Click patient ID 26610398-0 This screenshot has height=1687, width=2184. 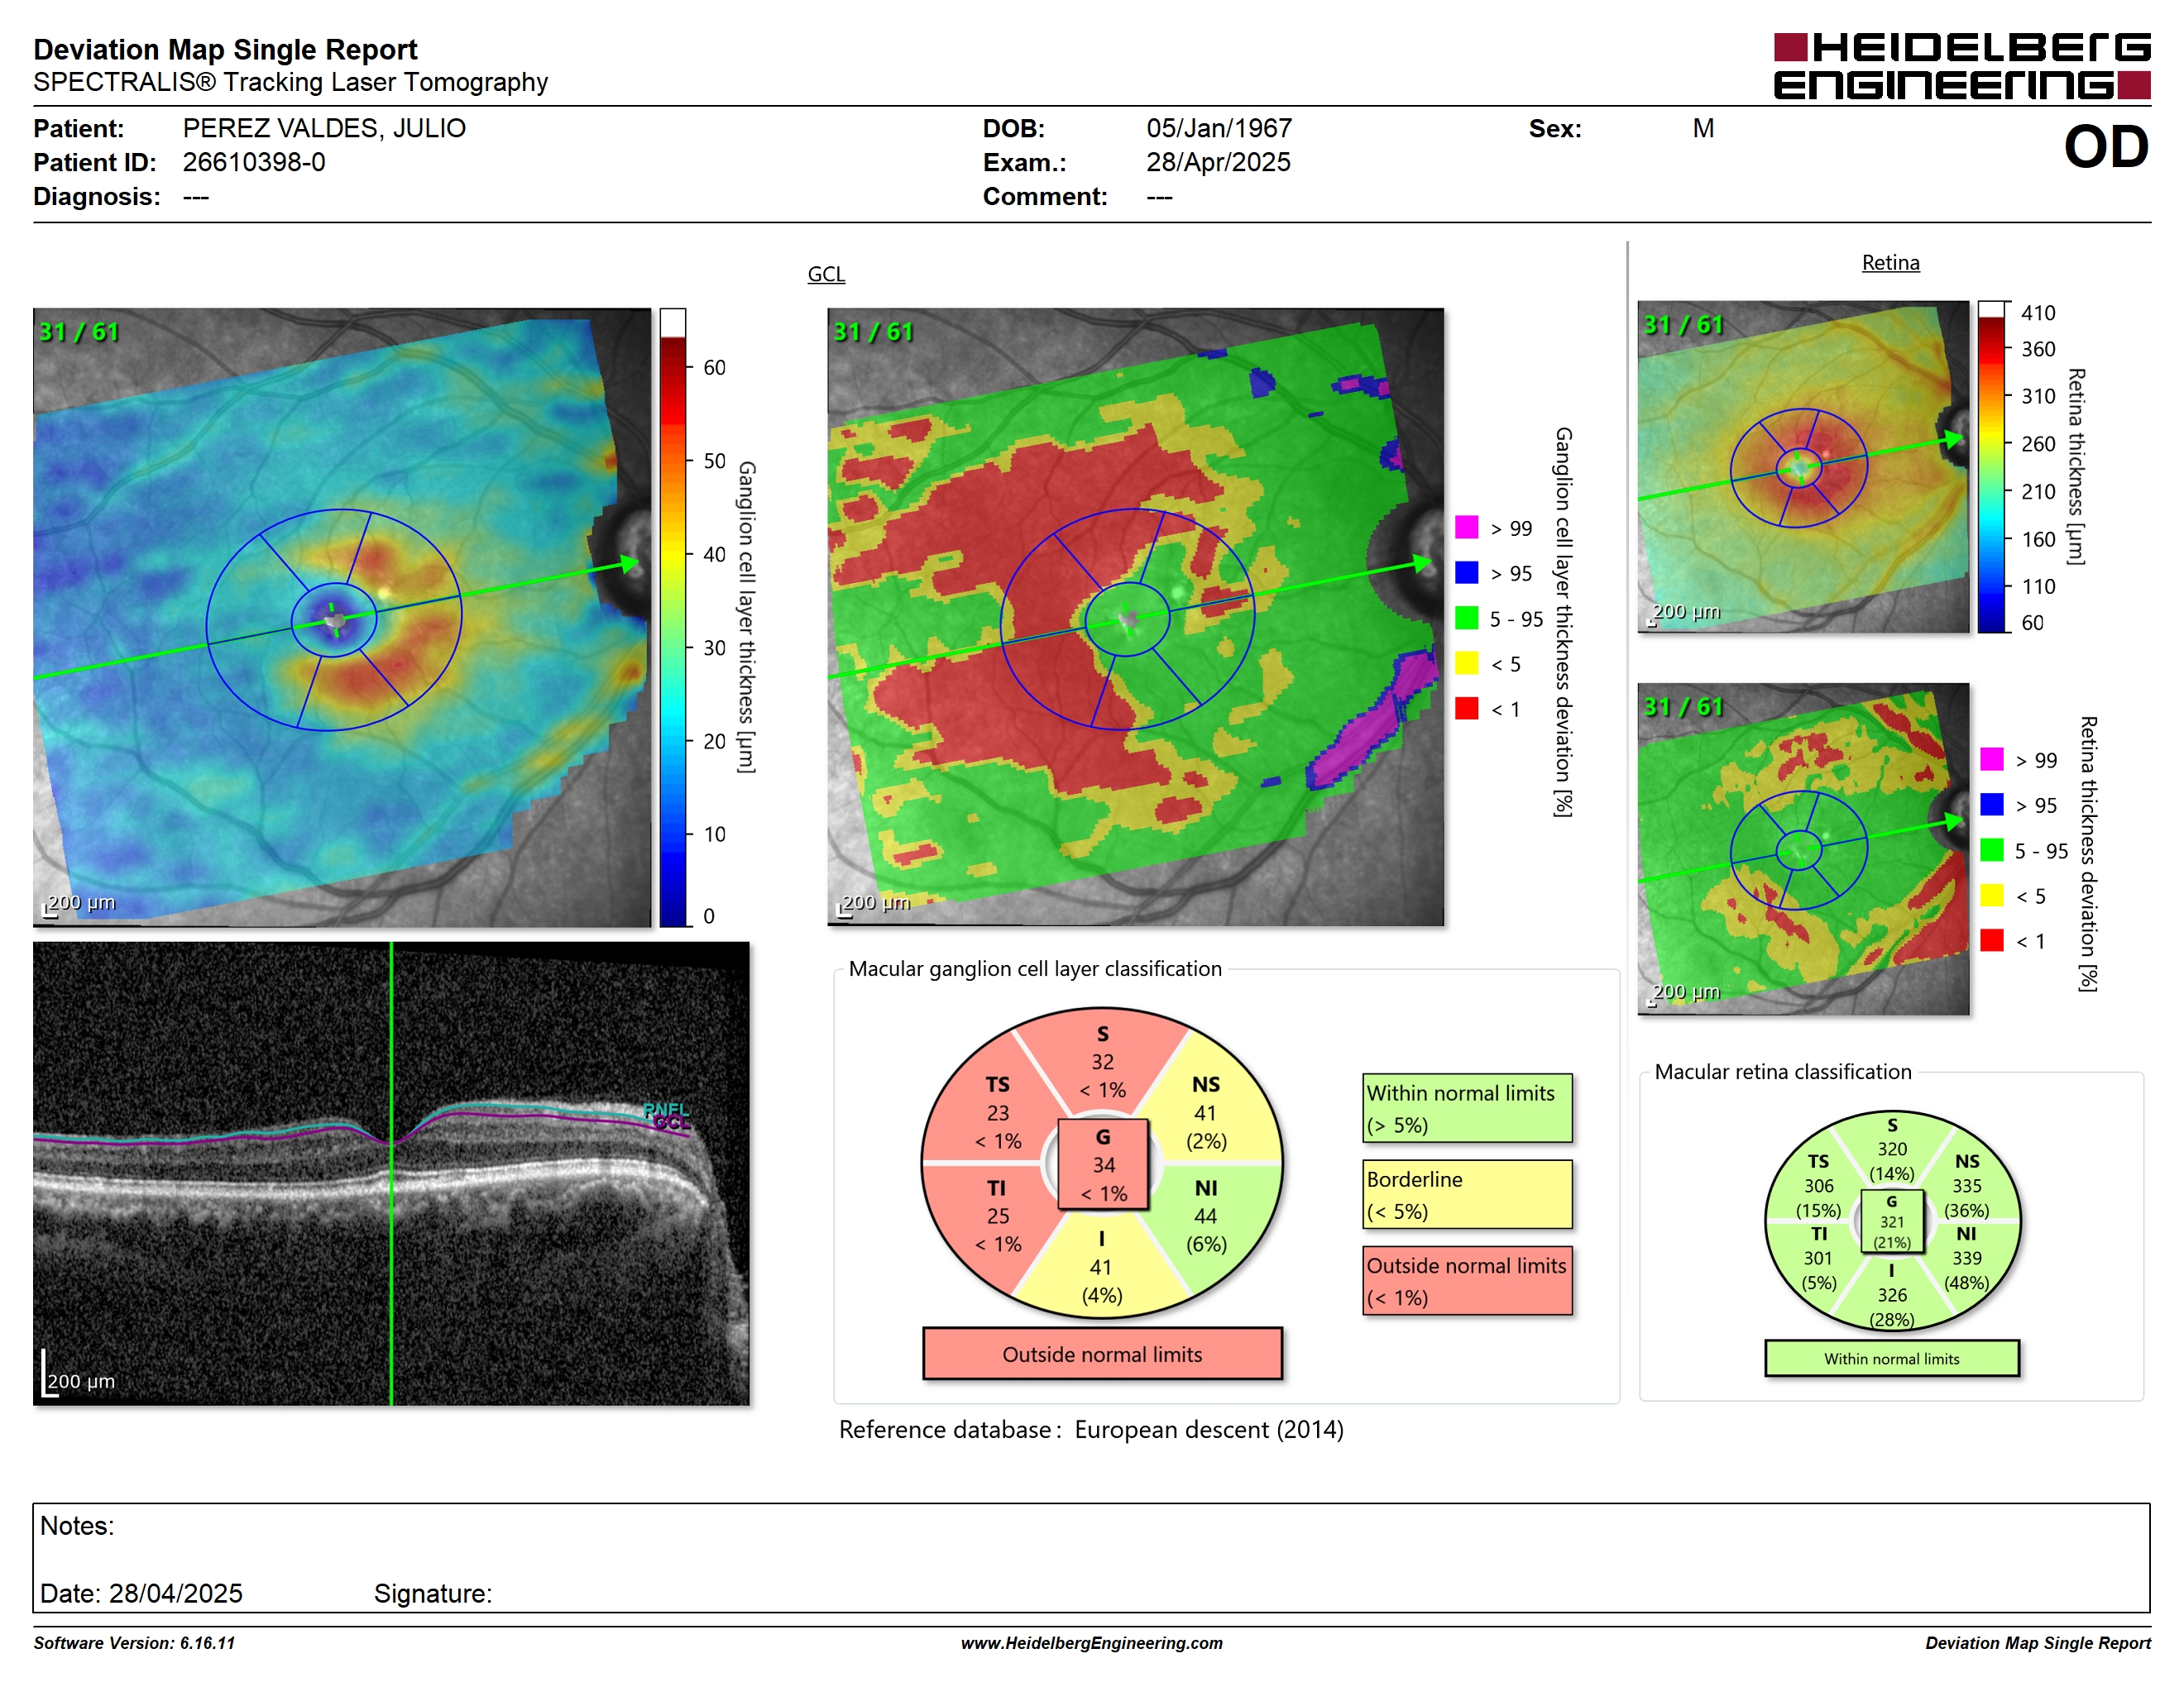[254, 162]
